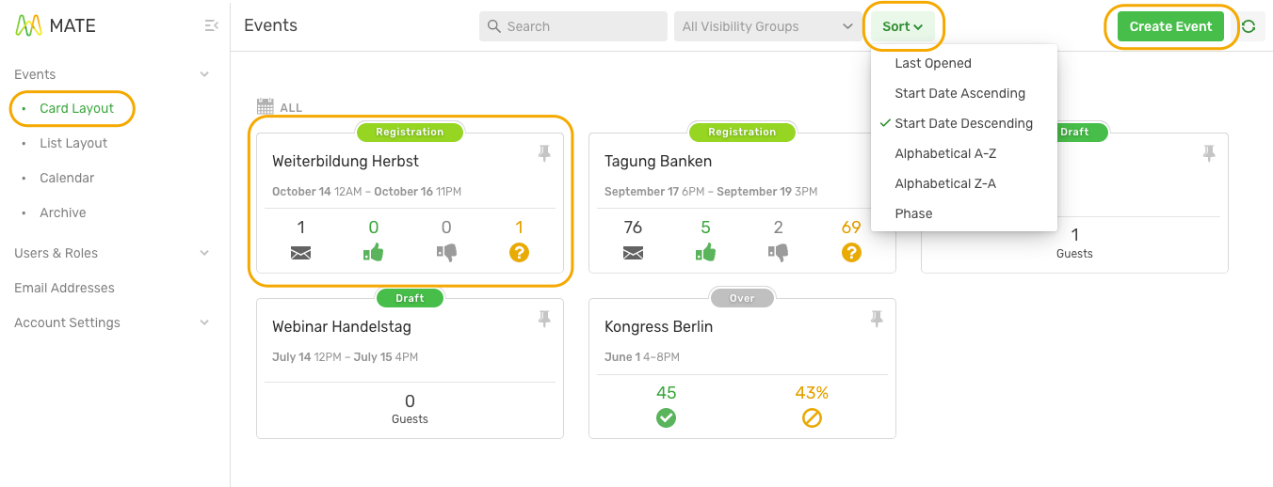Collapse the sidebar with the hamburger icon

click(x=211, y=26)
